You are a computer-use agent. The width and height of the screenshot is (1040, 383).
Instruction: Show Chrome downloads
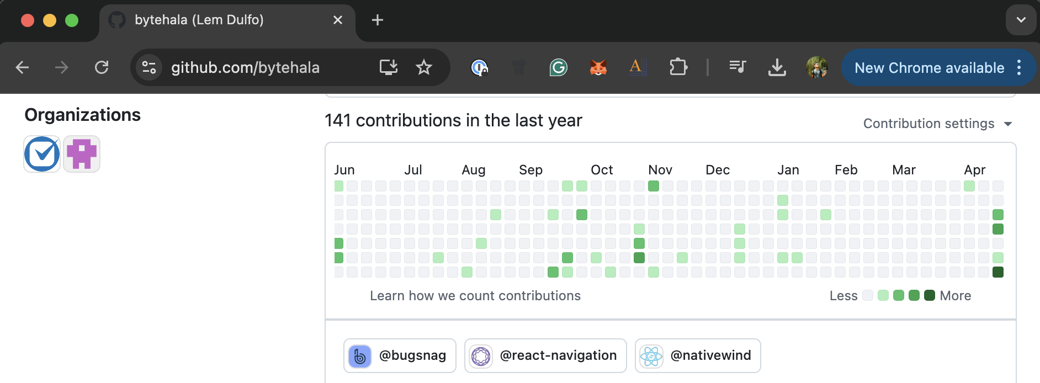coord(777,67)
